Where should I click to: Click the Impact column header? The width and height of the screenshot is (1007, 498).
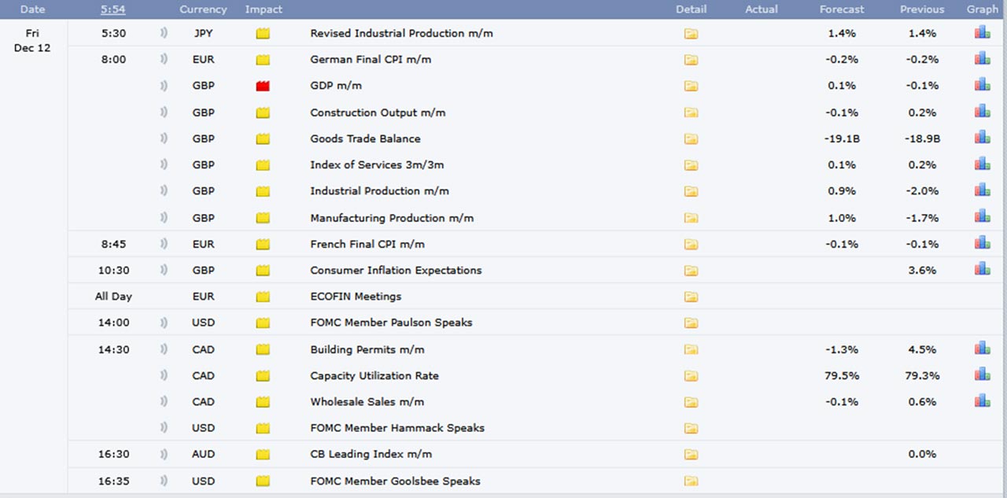coord(264,9)
